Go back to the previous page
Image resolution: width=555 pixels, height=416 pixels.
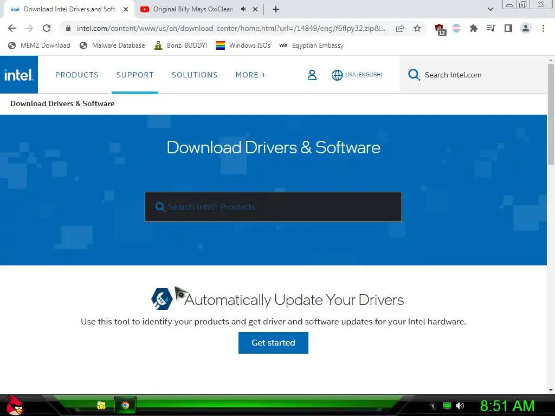(x=12, y=28)
